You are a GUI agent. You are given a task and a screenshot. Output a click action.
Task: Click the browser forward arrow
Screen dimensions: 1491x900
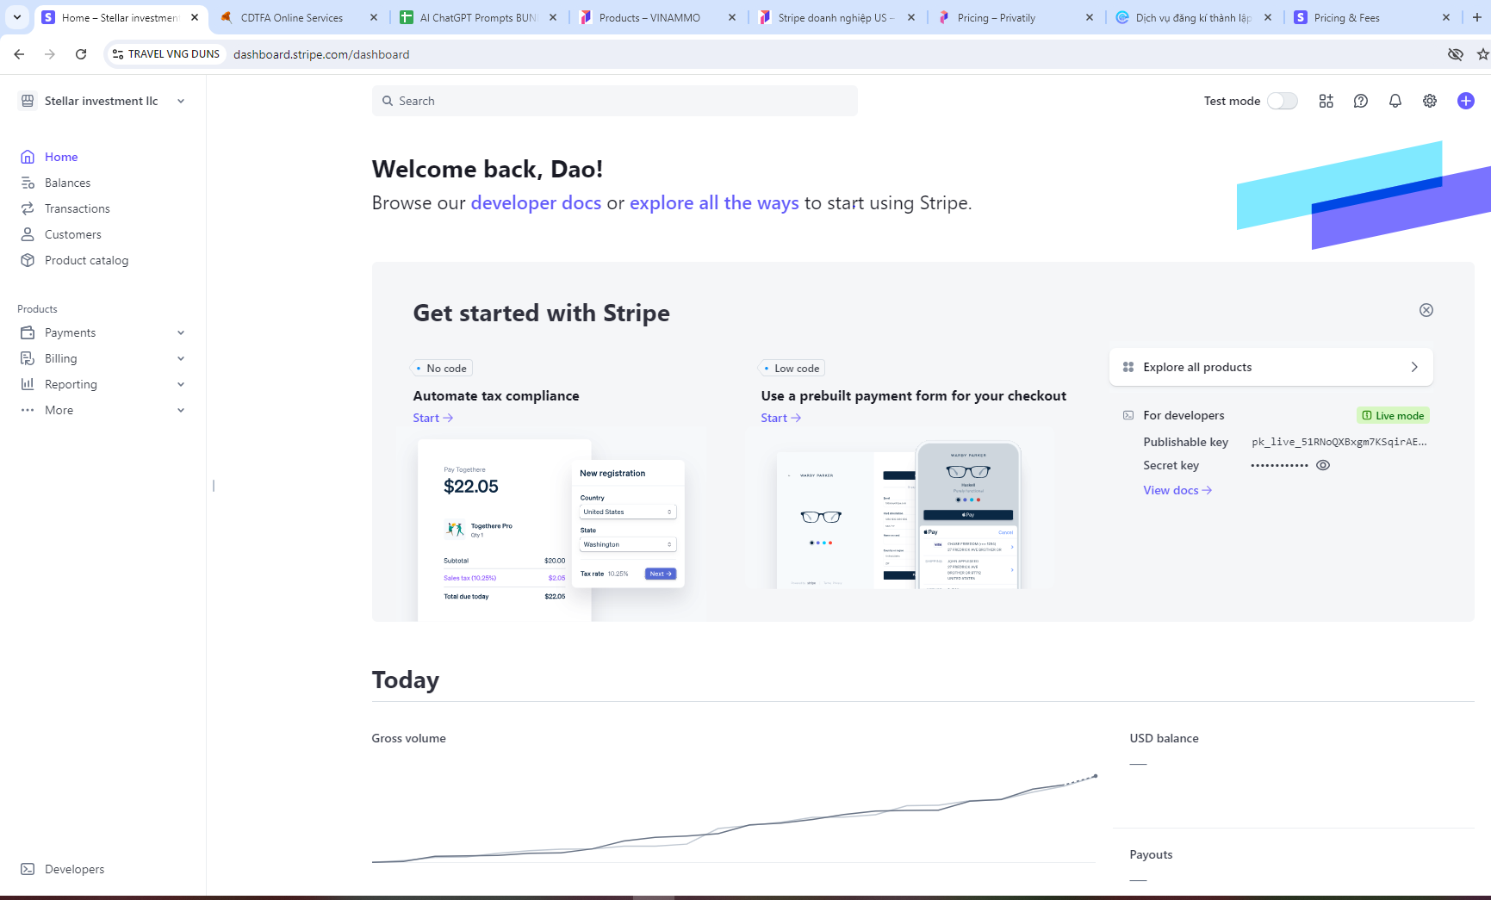(50, 54)
